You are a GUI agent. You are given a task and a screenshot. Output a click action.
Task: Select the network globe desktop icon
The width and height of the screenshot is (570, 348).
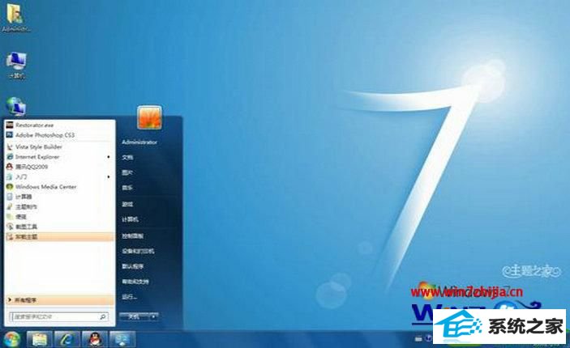click(x=15, y=106)
